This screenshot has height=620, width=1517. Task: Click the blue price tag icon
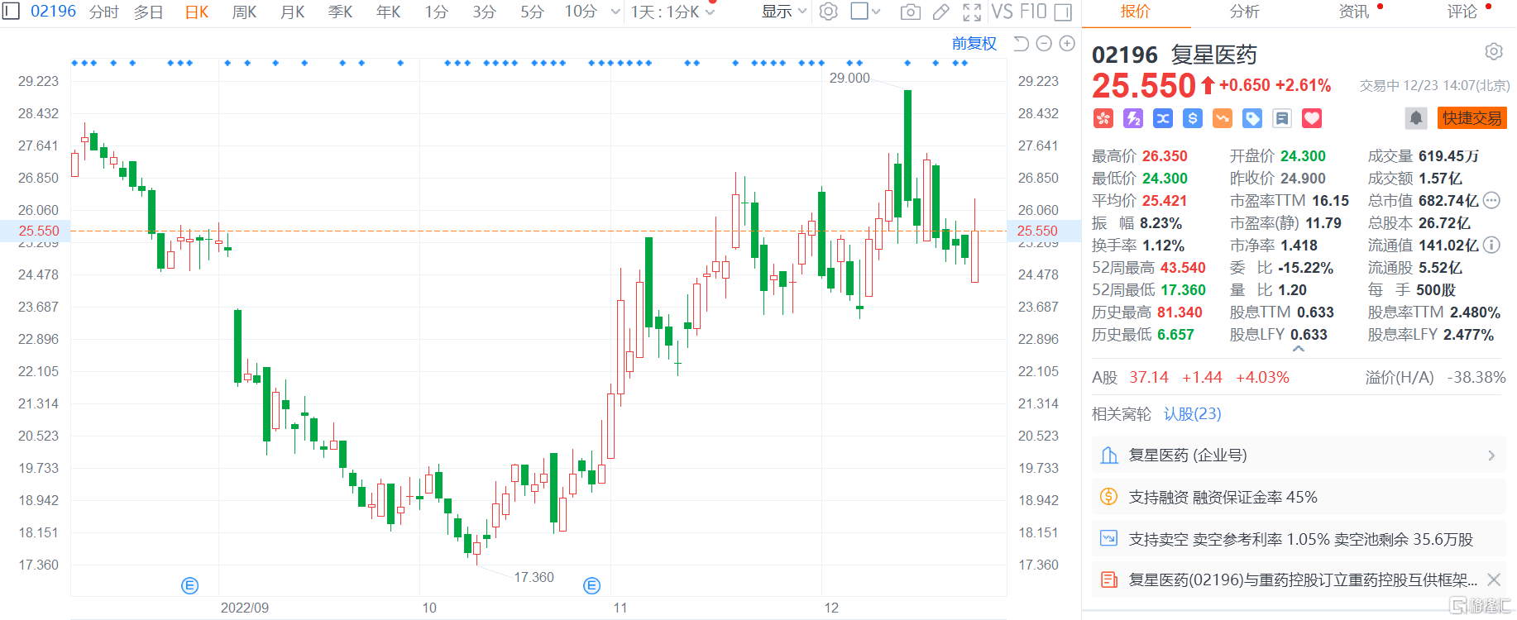point(1252,118)
